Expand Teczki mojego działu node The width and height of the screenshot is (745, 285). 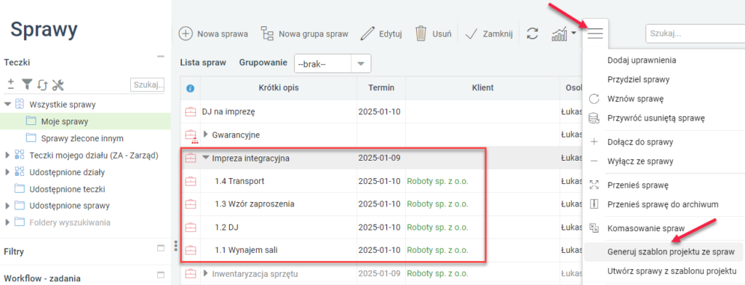click(7, 155)
